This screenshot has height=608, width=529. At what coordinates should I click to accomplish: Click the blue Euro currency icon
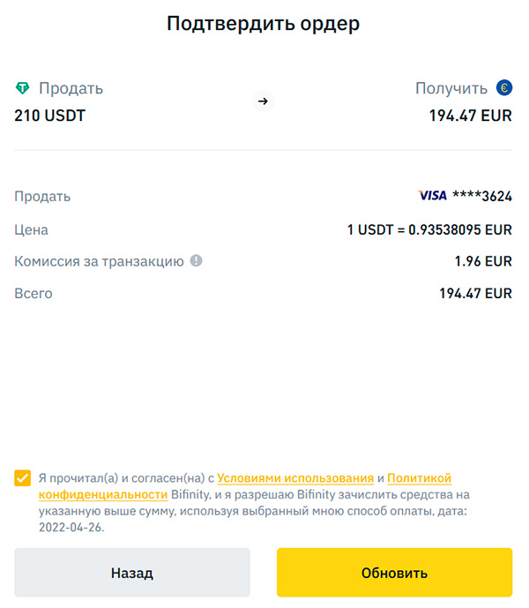coord(503,87)
